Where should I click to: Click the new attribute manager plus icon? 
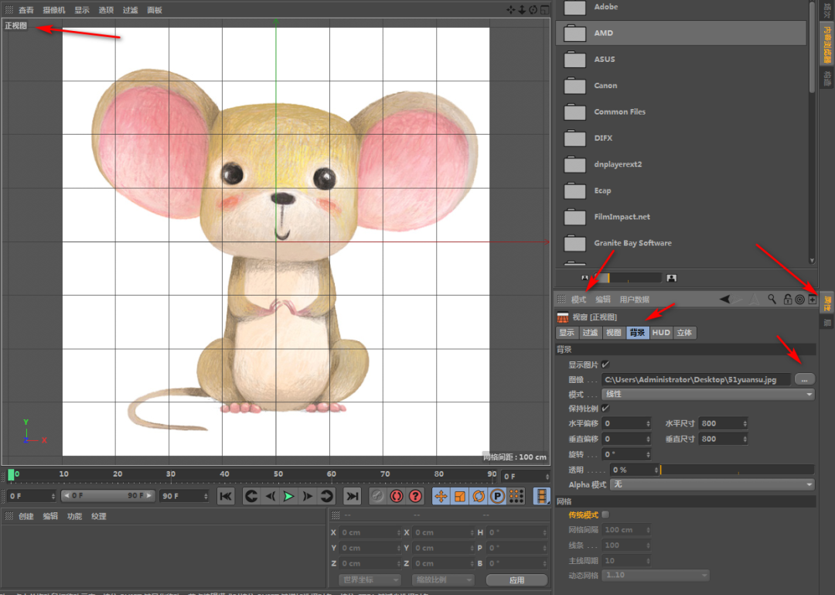812,299
